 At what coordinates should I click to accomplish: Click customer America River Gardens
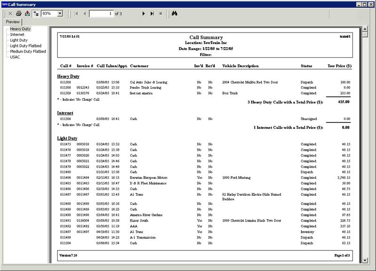(x=146, y=215)
